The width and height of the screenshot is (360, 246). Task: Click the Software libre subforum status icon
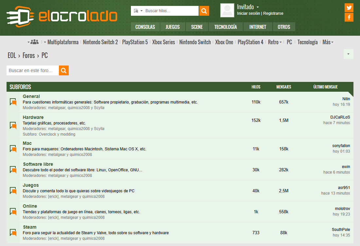pyautogui.click(x=13, y=170)
